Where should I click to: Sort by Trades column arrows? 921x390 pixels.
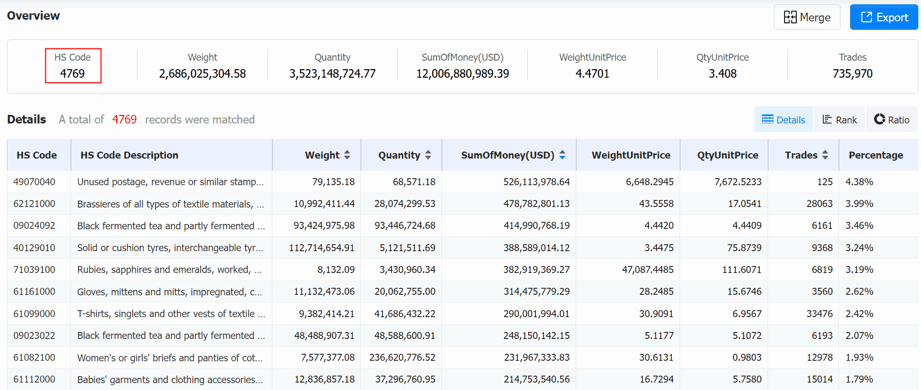pos(825,155)
